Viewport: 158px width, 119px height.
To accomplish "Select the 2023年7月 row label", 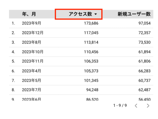I will 31,90.
